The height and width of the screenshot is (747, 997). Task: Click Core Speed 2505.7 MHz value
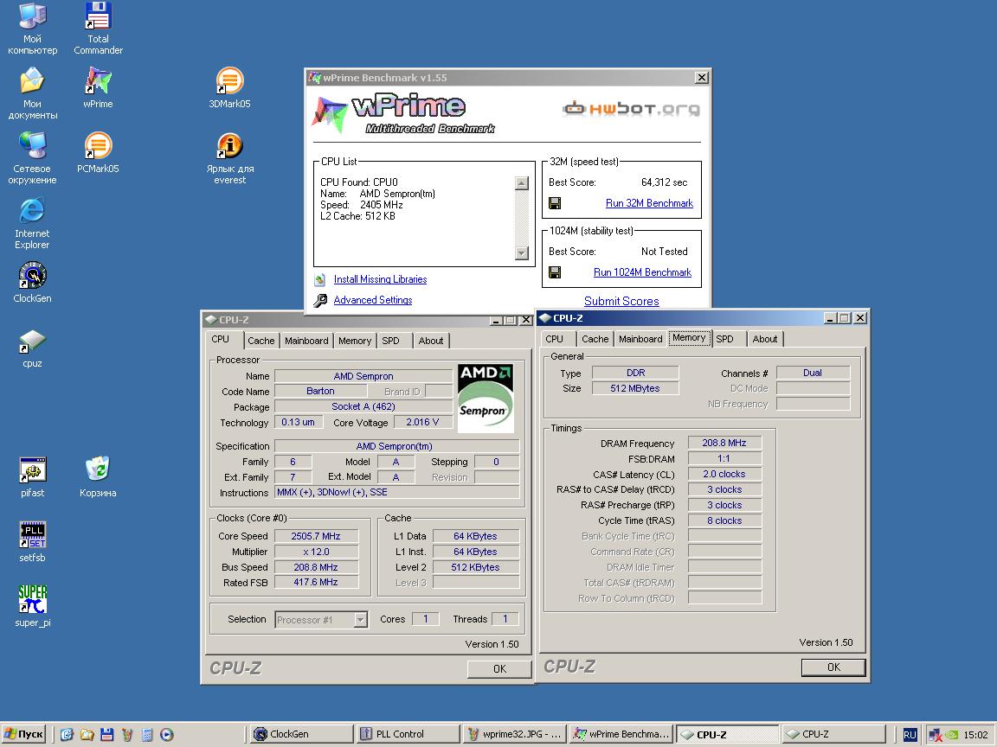coord(316,536)
